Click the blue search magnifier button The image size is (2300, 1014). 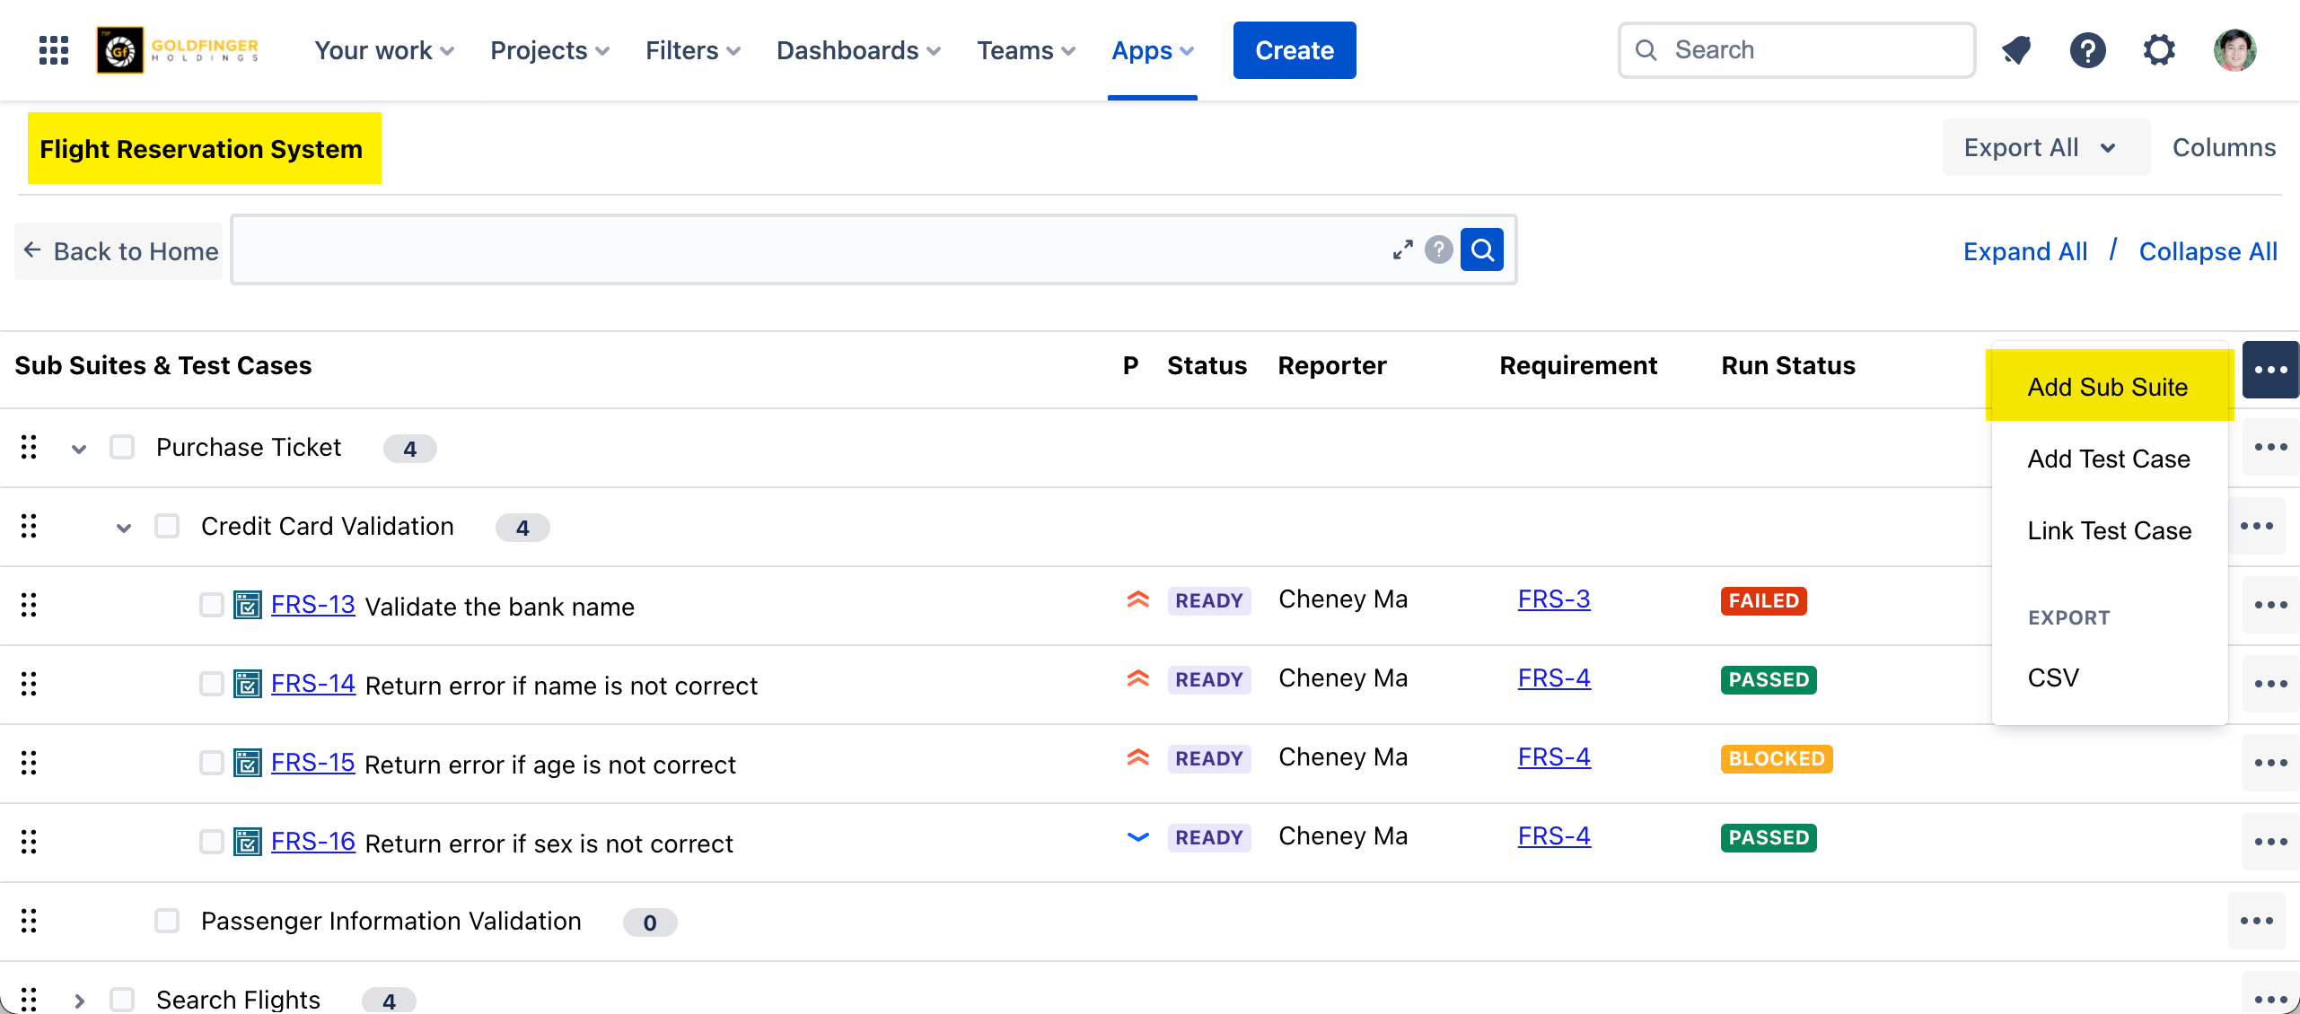1482,249
